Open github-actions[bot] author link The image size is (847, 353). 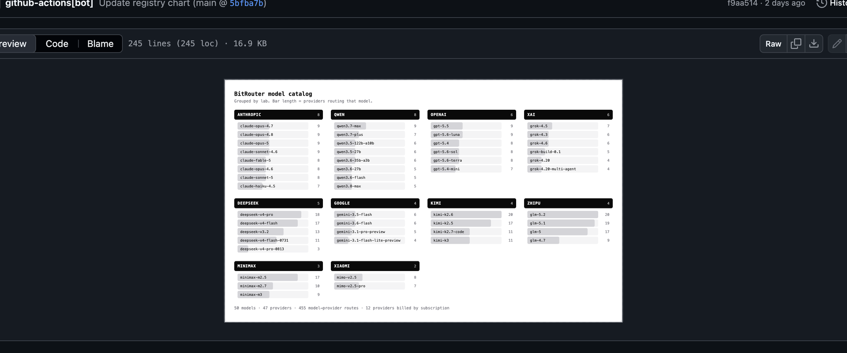[49, 4]
